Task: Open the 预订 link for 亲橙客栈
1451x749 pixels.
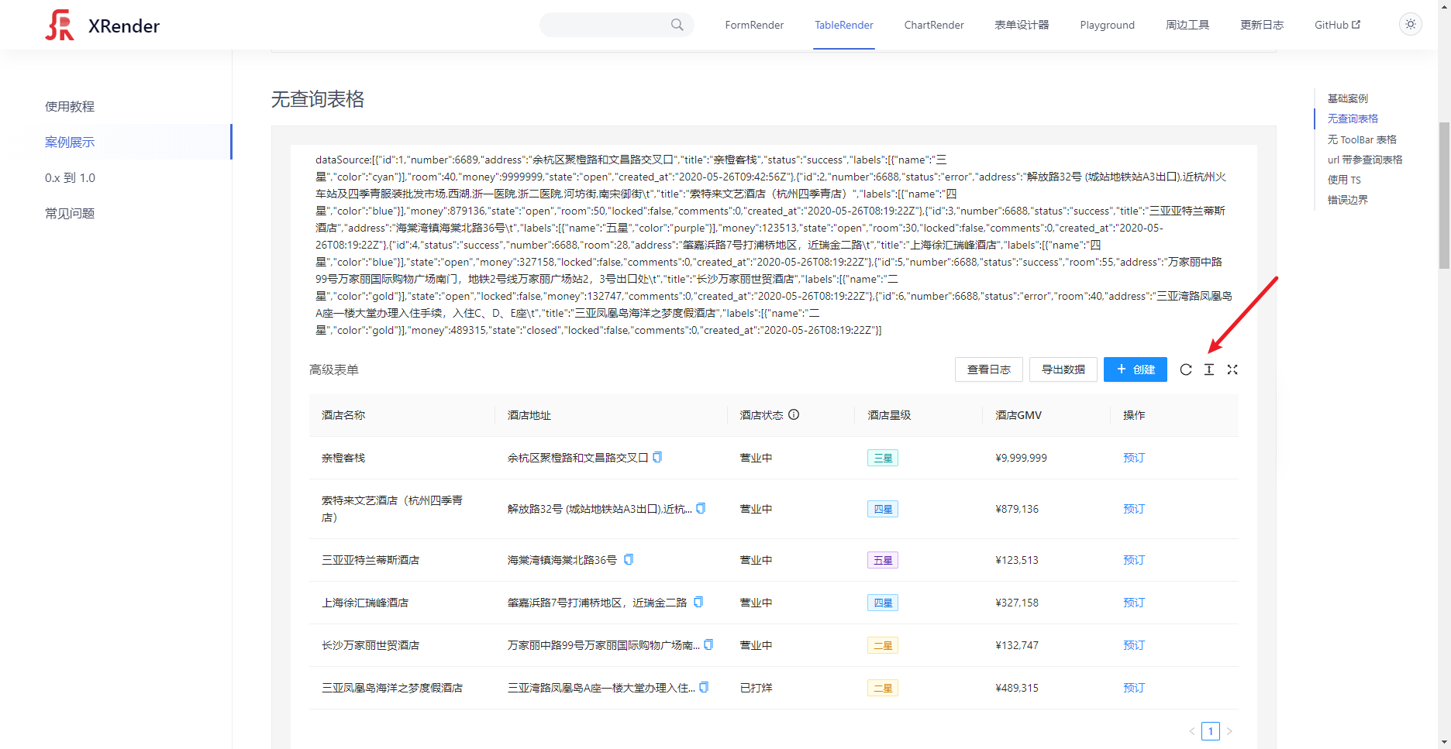Action: tap(1133, 457)
